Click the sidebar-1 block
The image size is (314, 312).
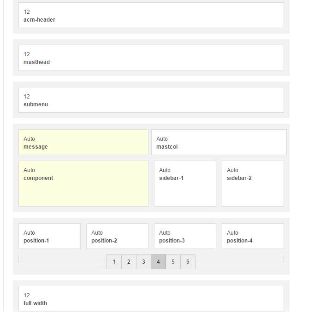[x=185, y=184]
